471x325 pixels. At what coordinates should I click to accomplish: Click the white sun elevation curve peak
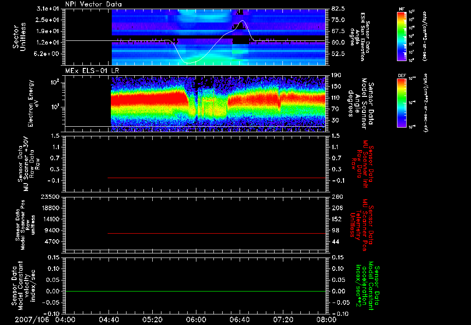point(242,21)
